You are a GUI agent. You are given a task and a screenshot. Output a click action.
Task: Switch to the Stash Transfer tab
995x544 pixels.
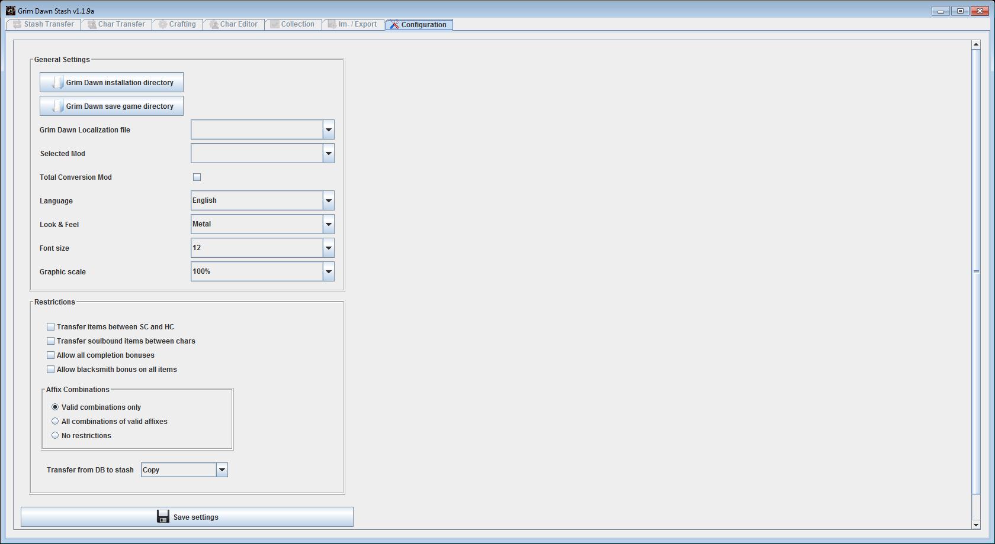(x=44, y=24)
